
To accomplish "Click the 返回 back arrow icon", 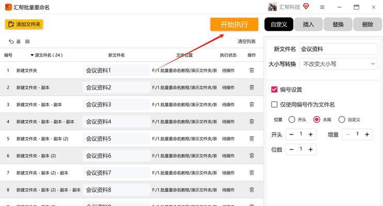I will [x=11, y=41].
